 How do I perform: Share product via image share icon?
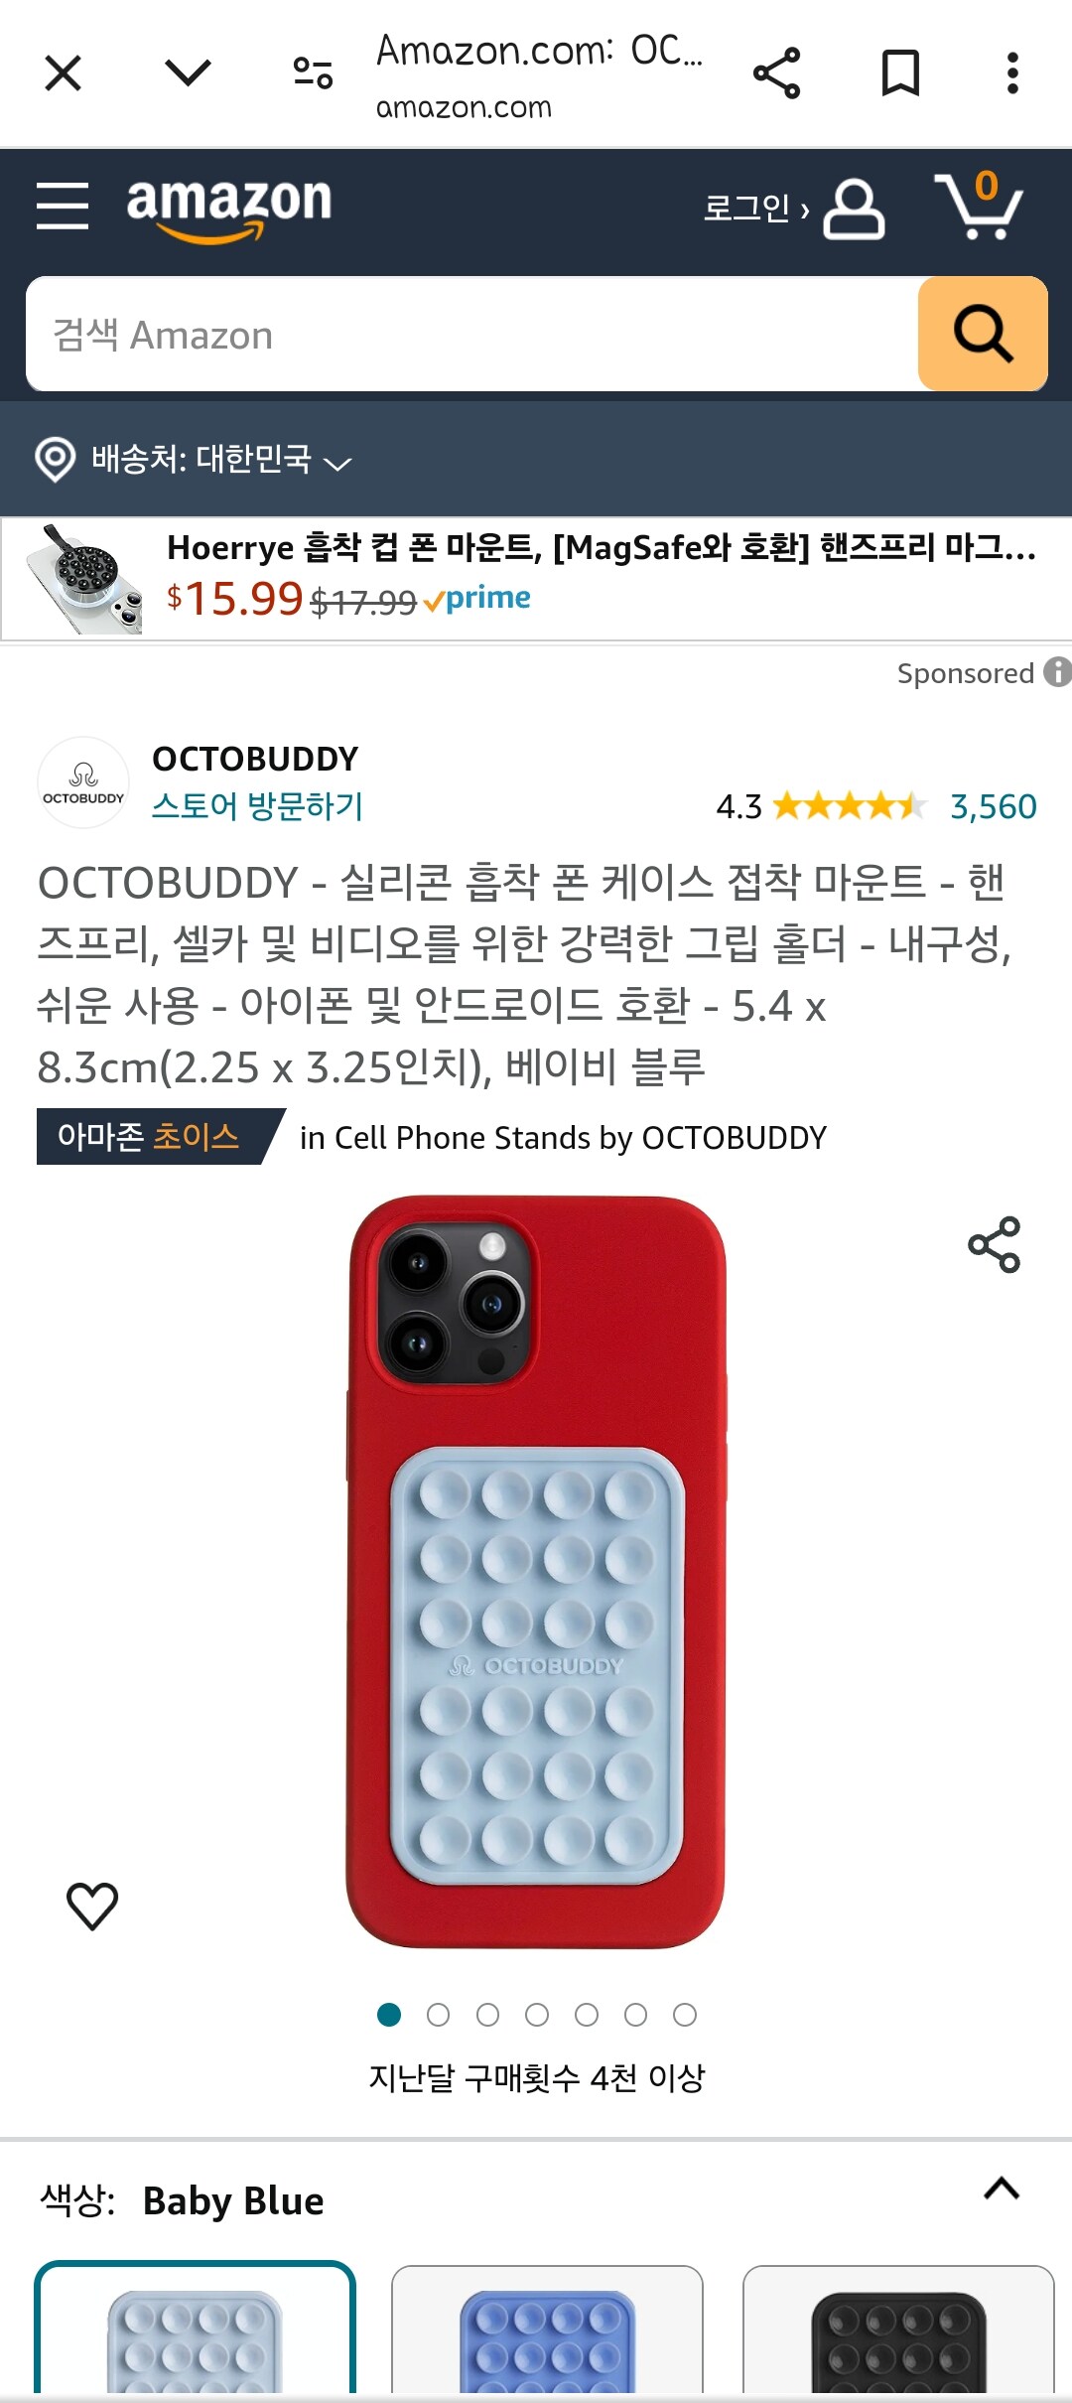click(x=995, y=1244)
